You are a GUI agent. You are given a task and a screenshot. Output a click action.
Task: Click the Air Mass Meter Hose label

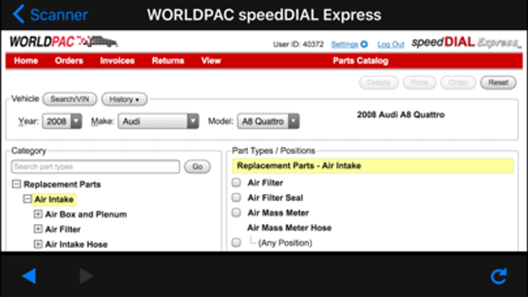pyautogui.click(x=289, y=228)
